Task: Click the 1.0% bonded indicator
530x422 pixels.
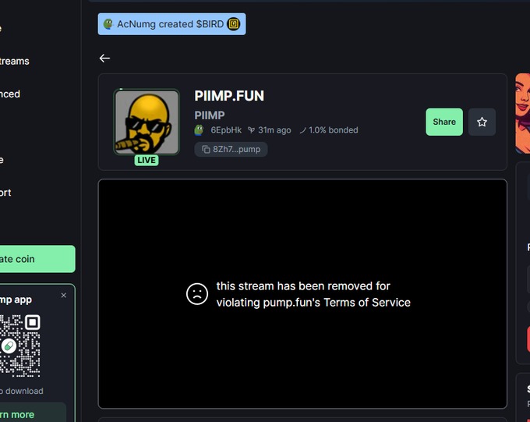Action: tap(329, 130)
